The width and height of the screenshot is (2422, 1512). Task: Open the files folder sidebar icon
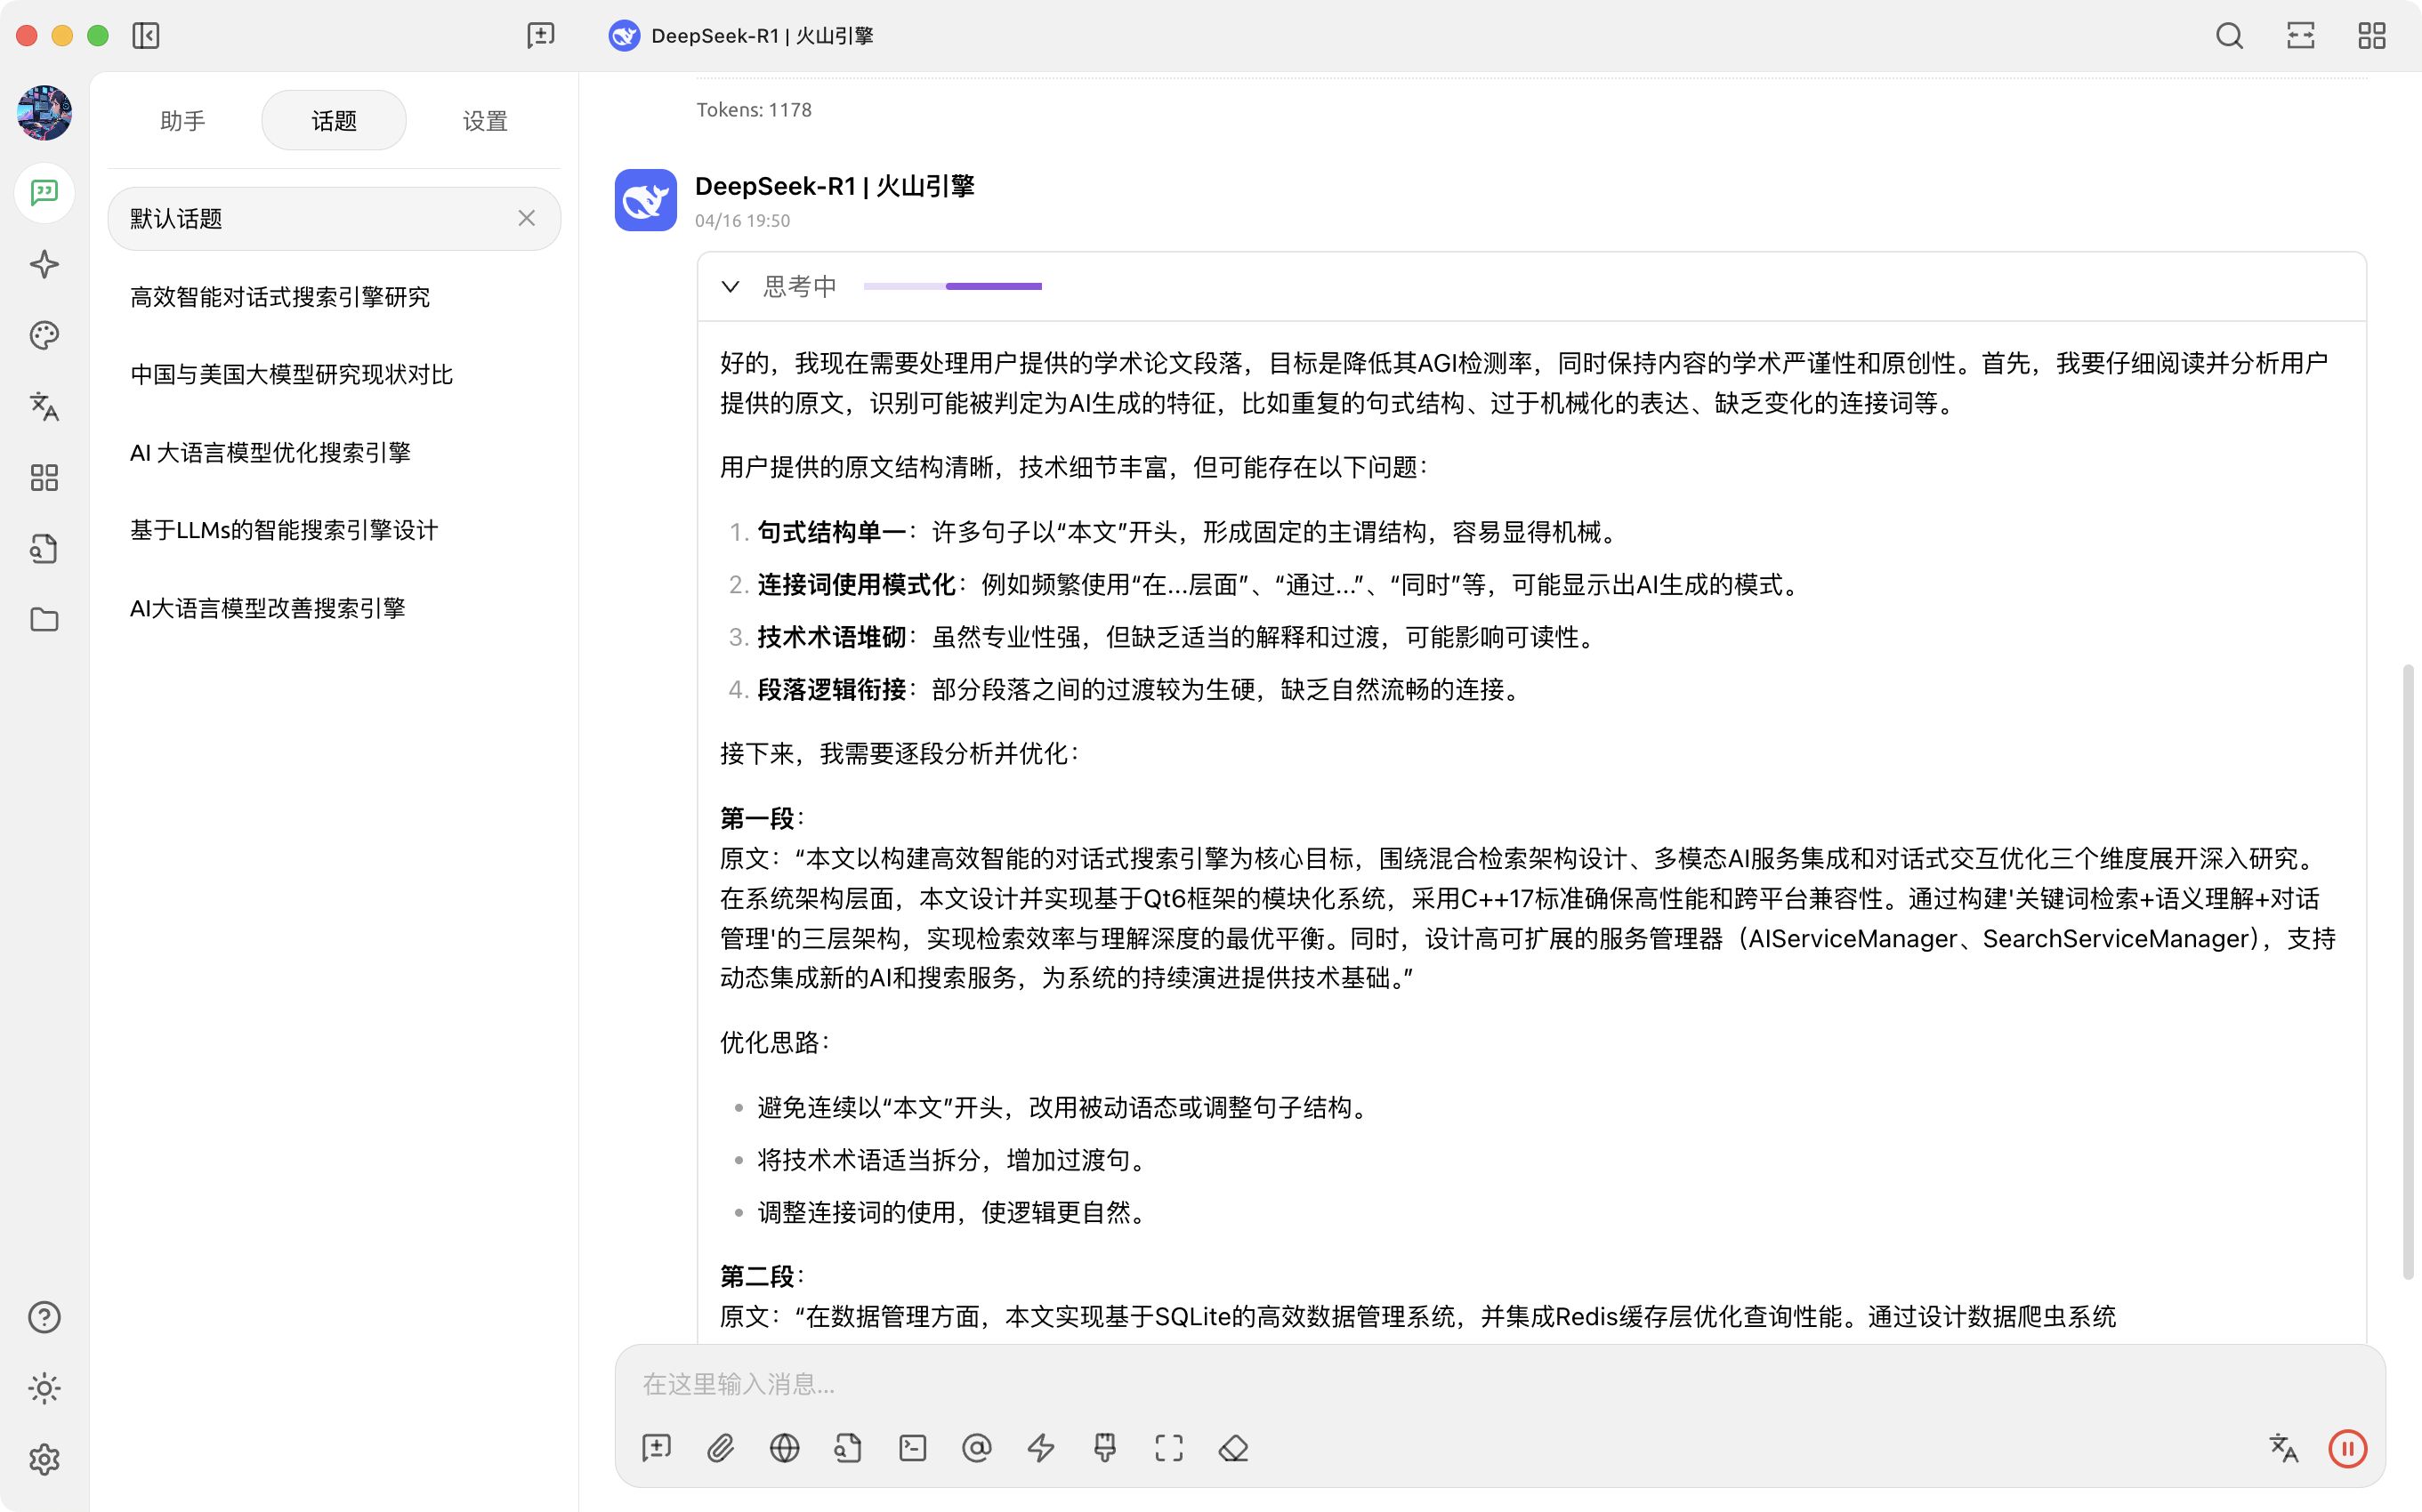(44, 620)
